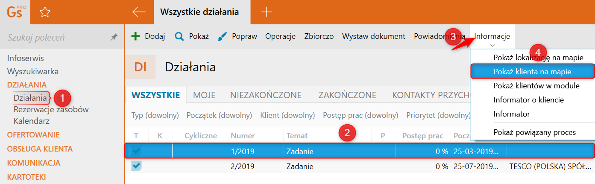Click Wystaw dokument button

(373, 36)
